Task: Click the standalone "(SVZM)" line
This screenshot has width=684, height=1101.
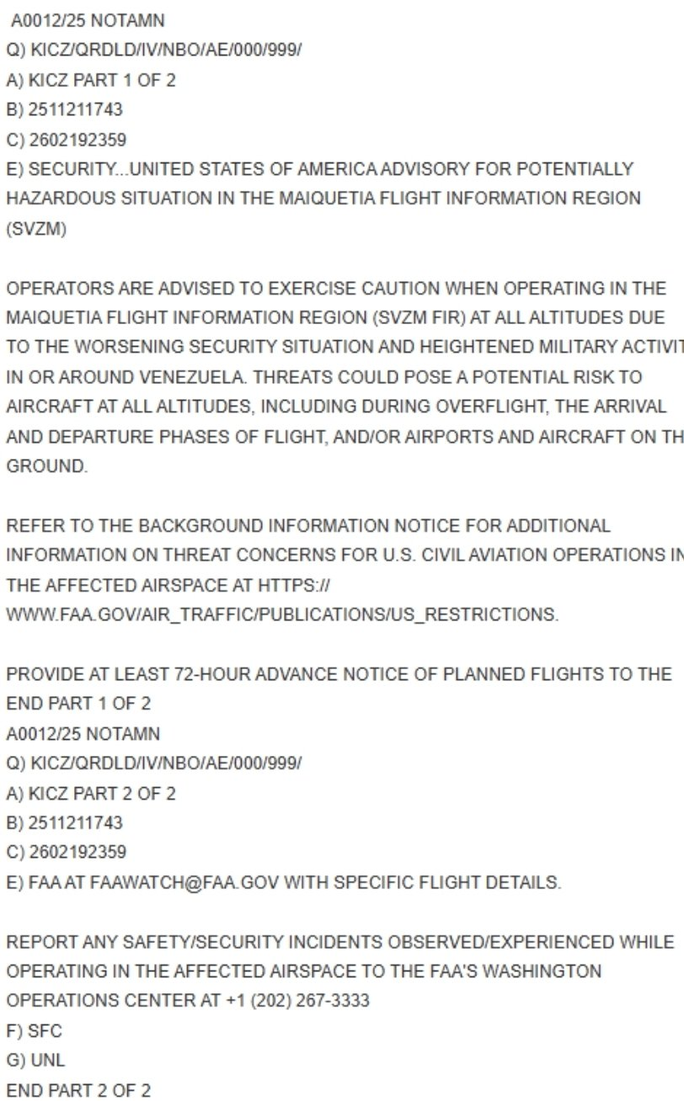Action: (x=35, y=229)
